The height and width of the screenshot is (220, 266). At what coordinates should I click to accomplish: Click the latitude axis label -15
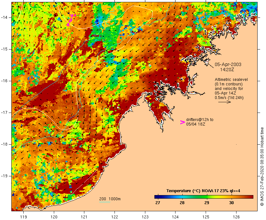pos(4,49)
